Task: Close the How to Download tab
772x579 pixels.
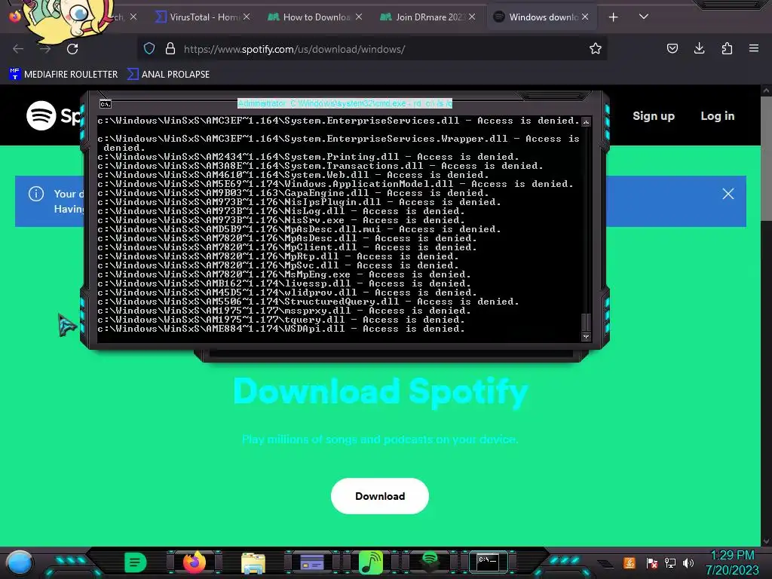Action: pos(359,17)
